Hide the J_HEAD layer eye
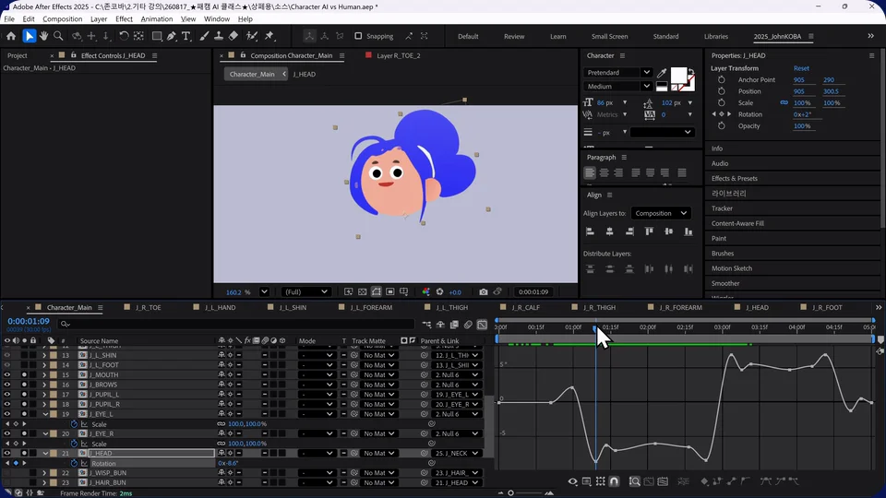886x498 pixels. click(x=6, y=454)
